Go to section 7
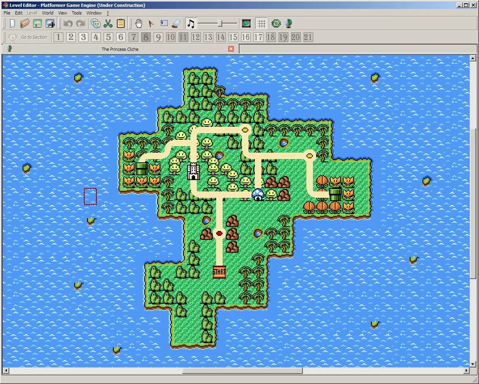This screenshot has height=384, width=479. point(133,37)
